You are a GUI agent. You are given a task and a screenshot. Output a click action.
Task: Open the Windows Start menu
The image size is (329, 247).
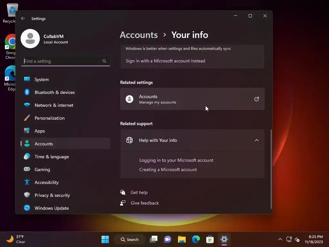point(105,239)
